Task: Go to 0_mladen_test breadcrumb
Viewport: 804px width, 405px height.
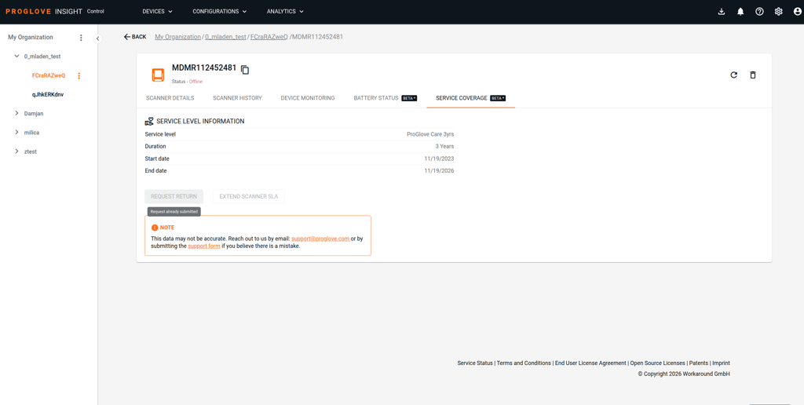Action: (x=225, y=37)
